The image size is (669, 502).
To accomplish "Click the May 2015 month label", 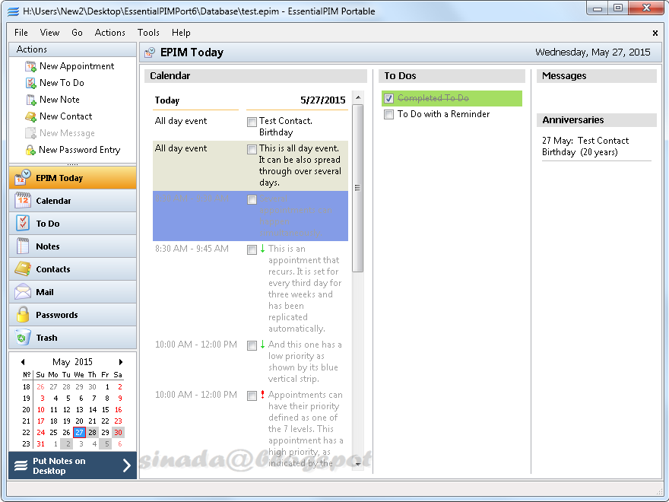I will click(x=72, y=362).
